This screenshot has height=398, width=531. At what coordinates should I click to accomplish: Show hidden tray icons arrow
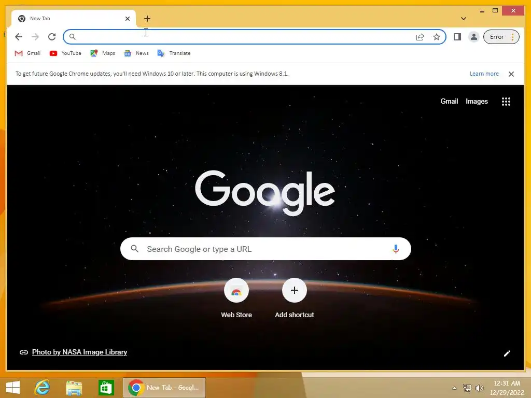454,388
